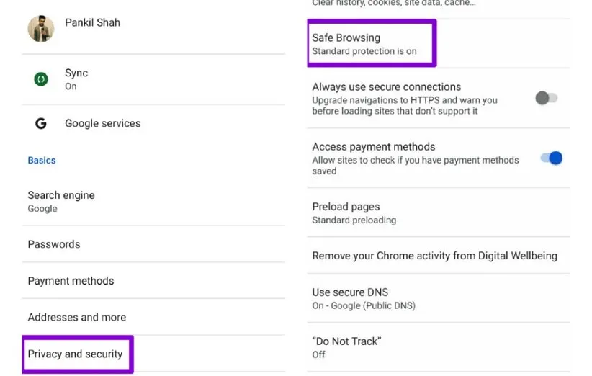Open the "Do Not Track" setting

coord(346,346)
